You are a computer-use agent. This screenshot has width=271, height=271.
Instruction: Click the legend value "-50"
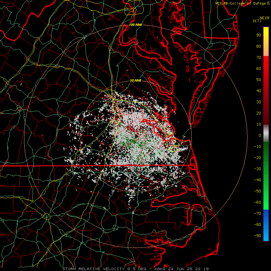[x=257, y=191]
